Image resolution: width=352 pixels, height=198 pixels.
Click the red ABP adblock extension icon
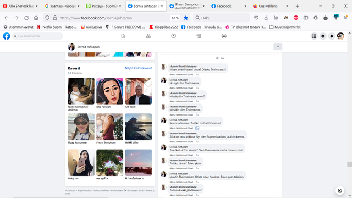296,18
